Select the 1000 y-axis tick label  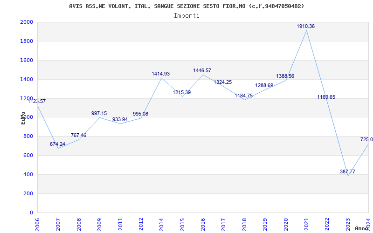(x=27, y=117)
